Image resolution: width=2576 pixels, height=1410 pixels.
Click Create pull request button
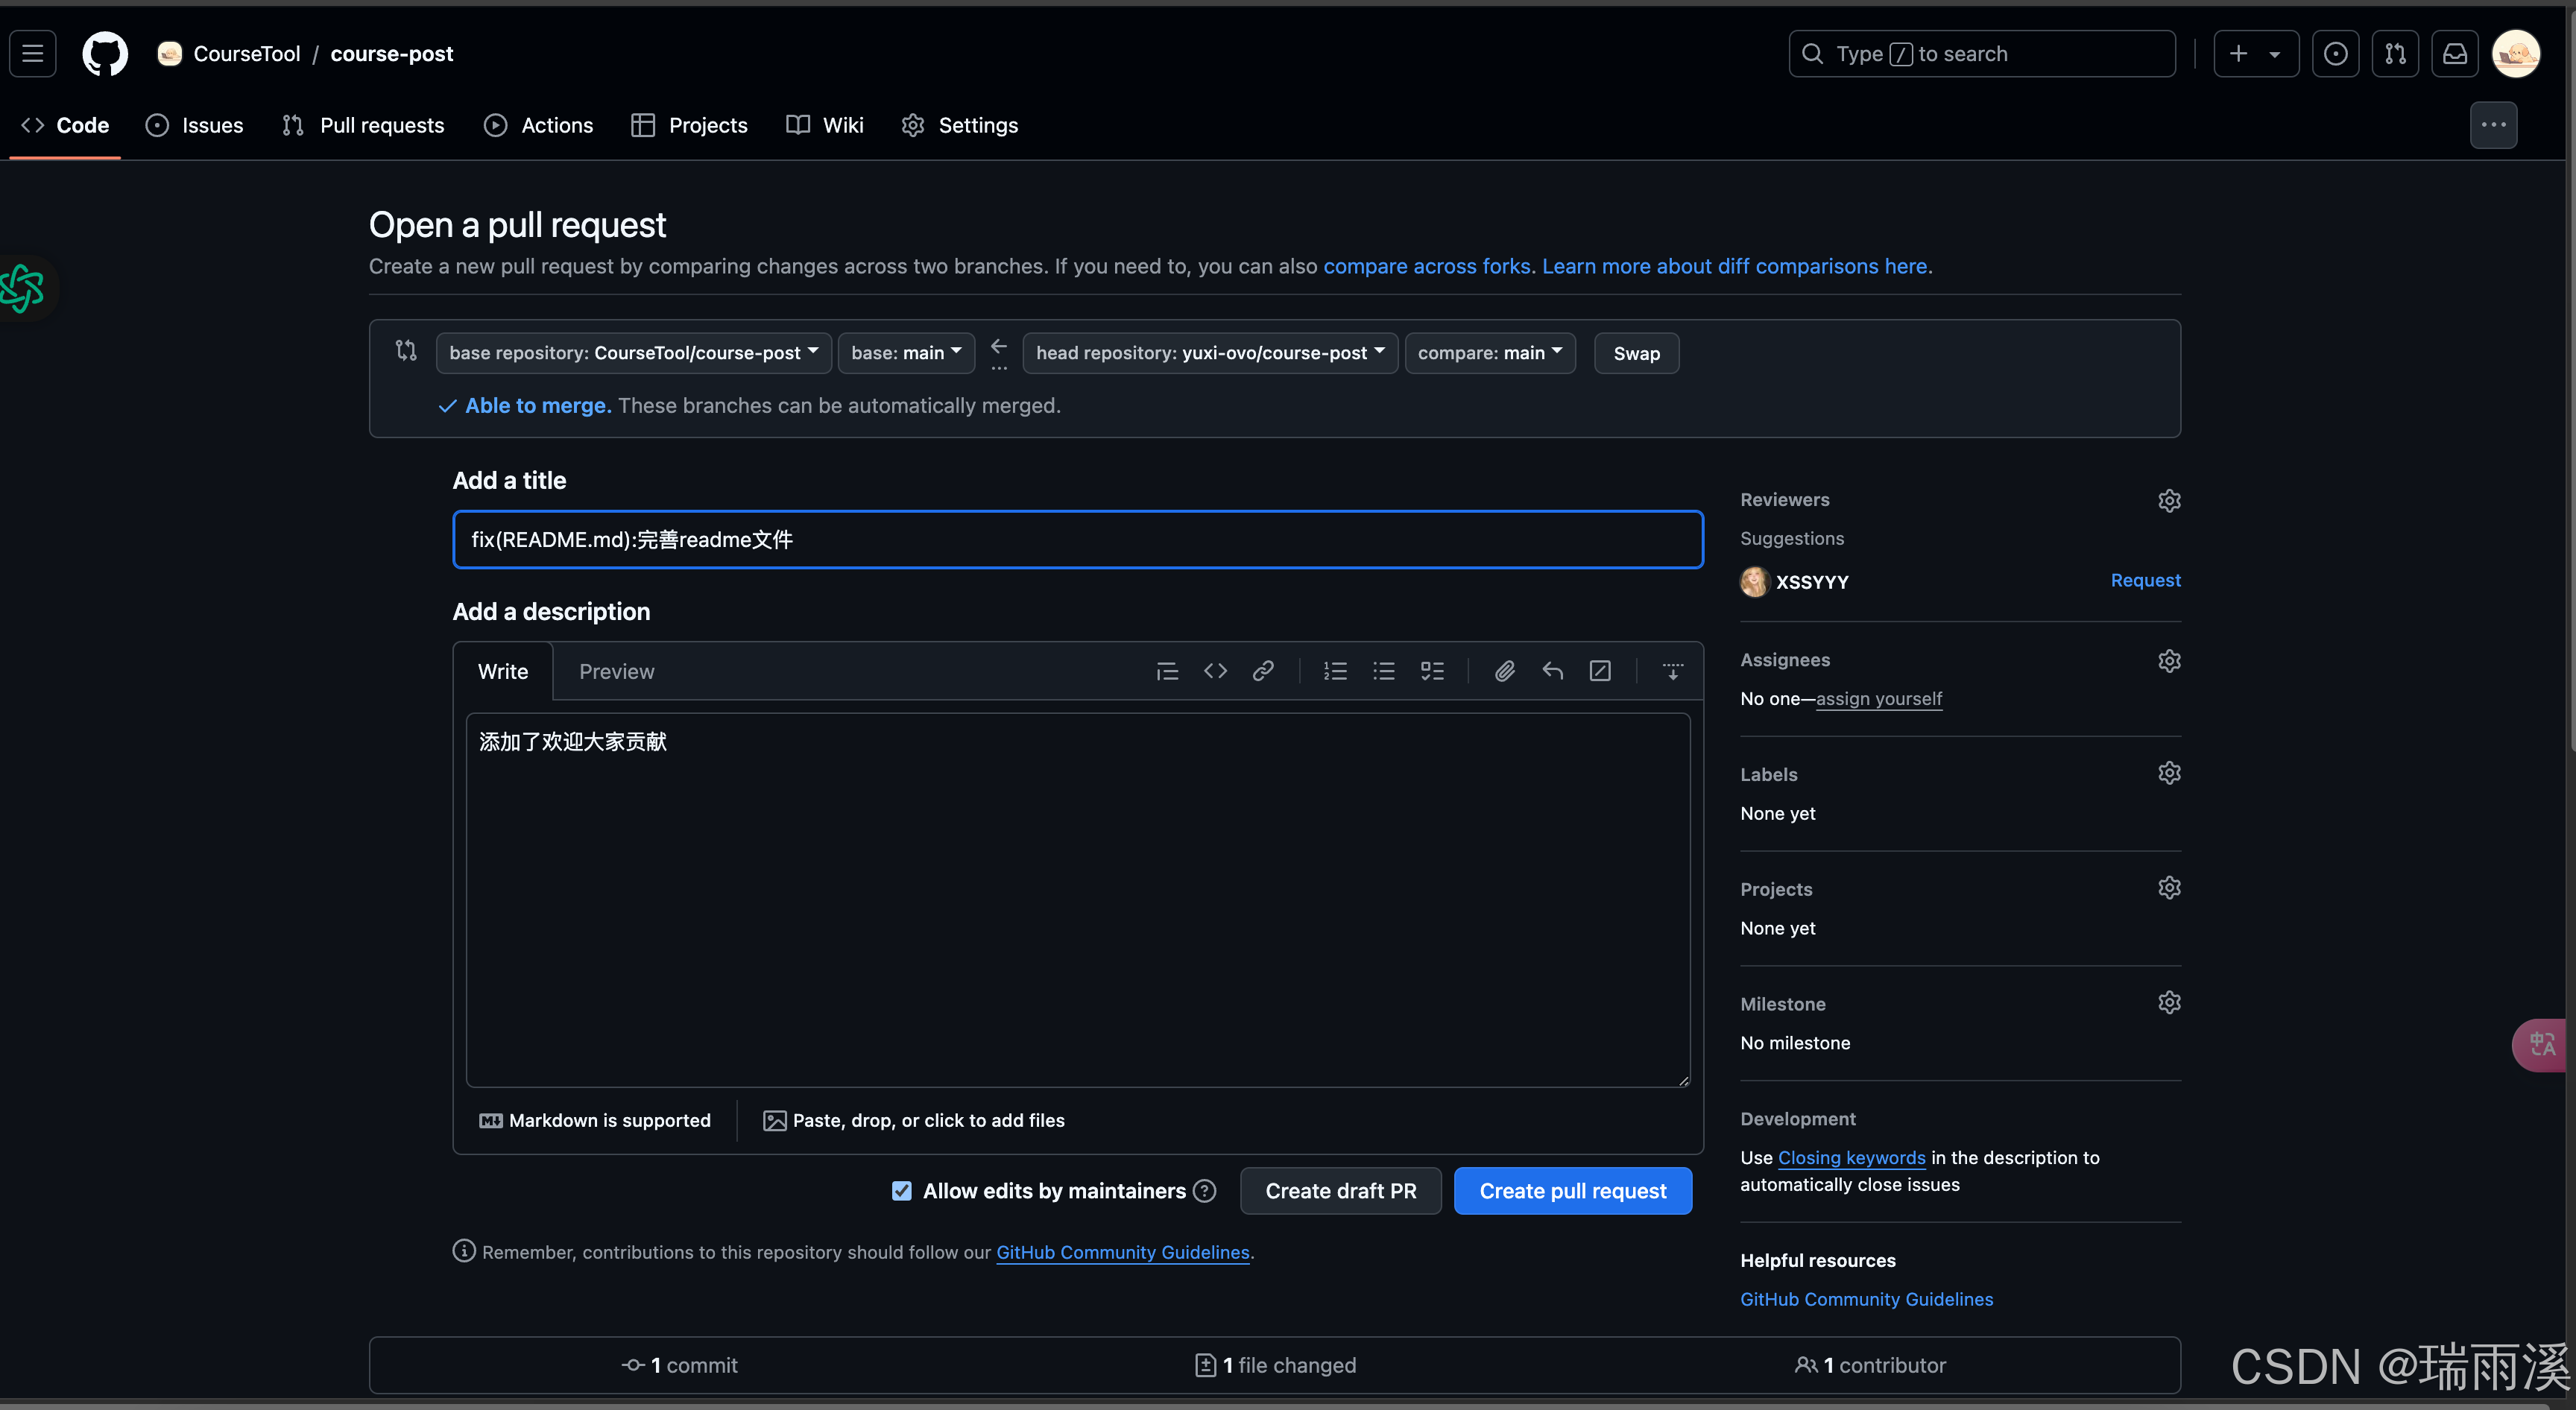(1573, 1191)
